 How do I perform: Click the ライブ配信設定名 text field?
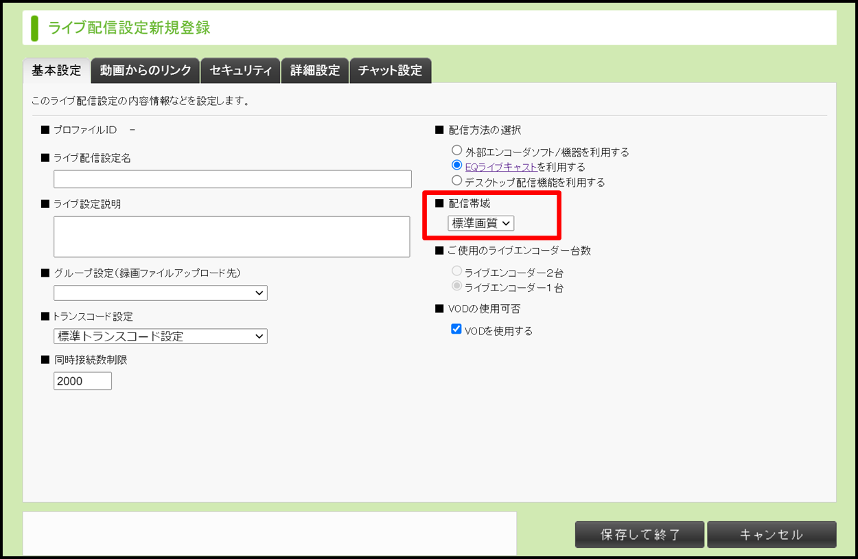232,179
